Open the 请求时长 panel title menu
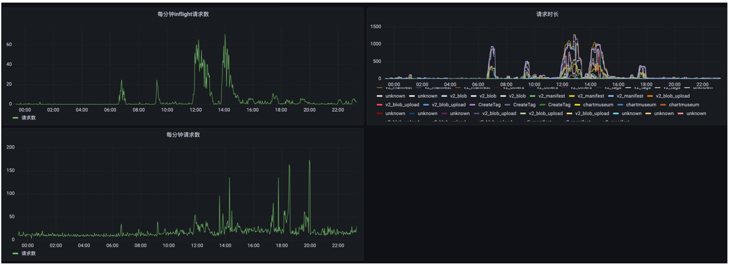The width and height of the screenshot is (730, 266). [x=547, y=14]
